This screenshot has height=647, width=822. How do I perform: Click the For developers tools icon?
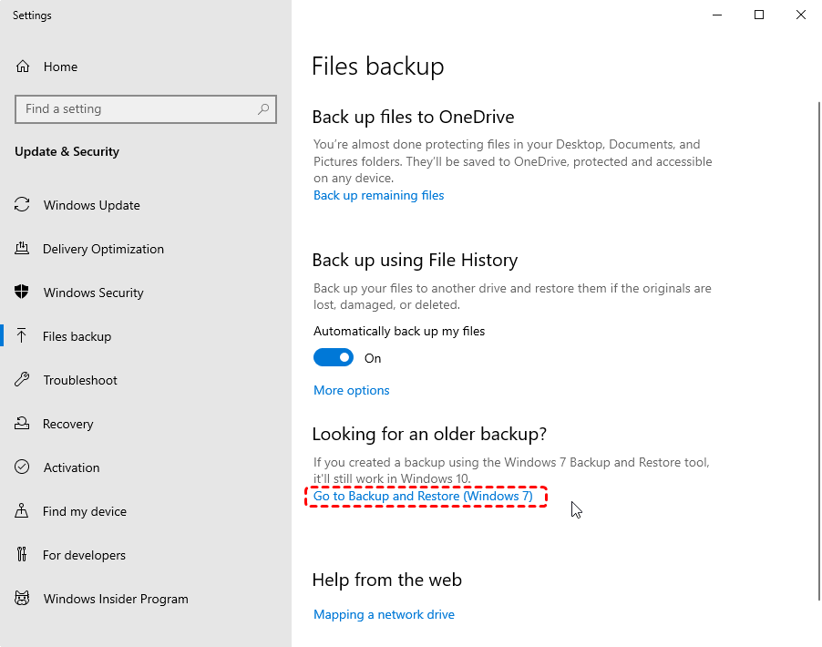point(22,554)
